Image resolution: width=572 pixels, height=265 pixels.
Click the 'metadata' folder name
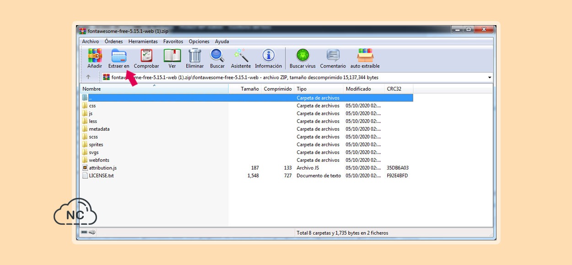point(99,129)
